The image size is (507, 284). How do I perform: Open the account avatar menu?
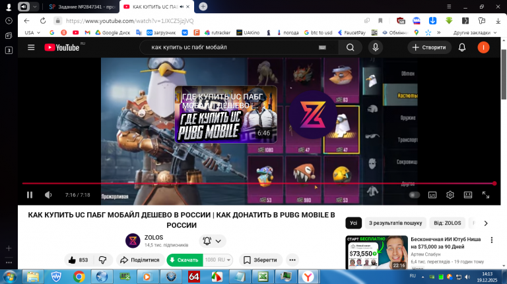[x=483, y=47]
